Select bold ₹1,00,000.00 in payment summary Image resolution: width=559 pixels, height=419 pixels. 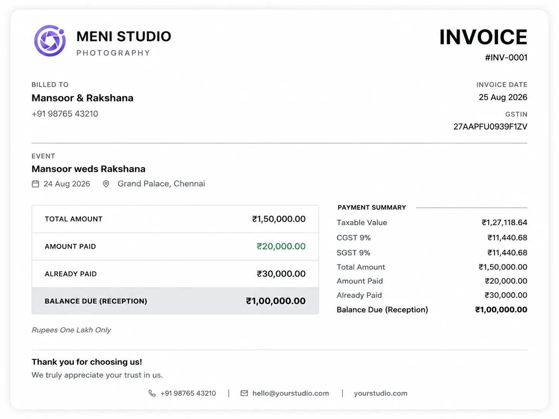(501, 309)
